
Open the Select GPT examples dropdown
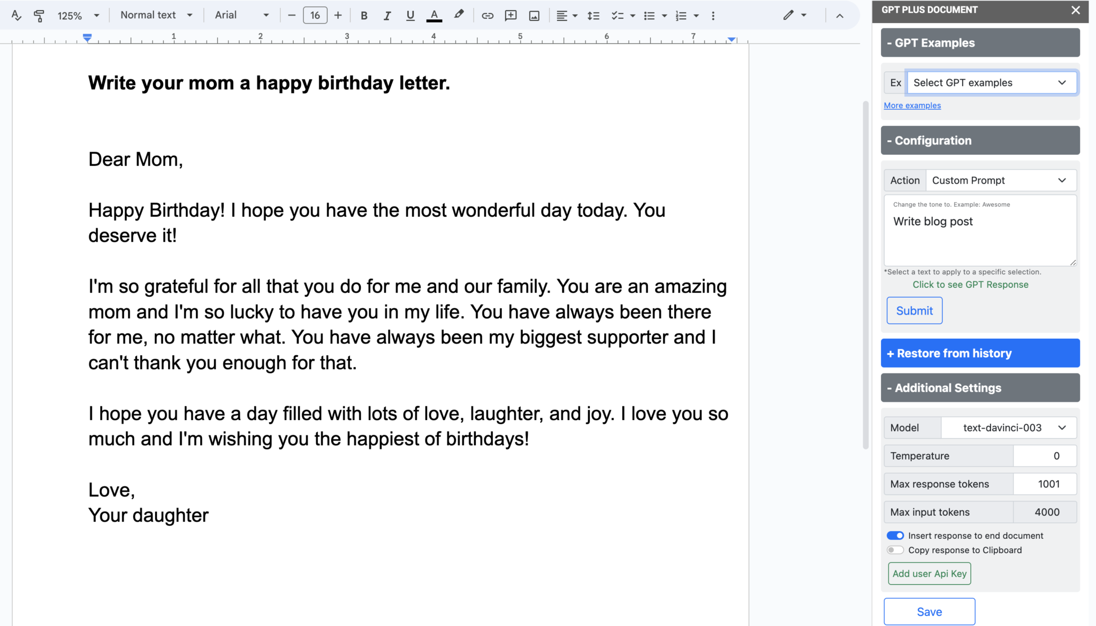coord(991,82)
